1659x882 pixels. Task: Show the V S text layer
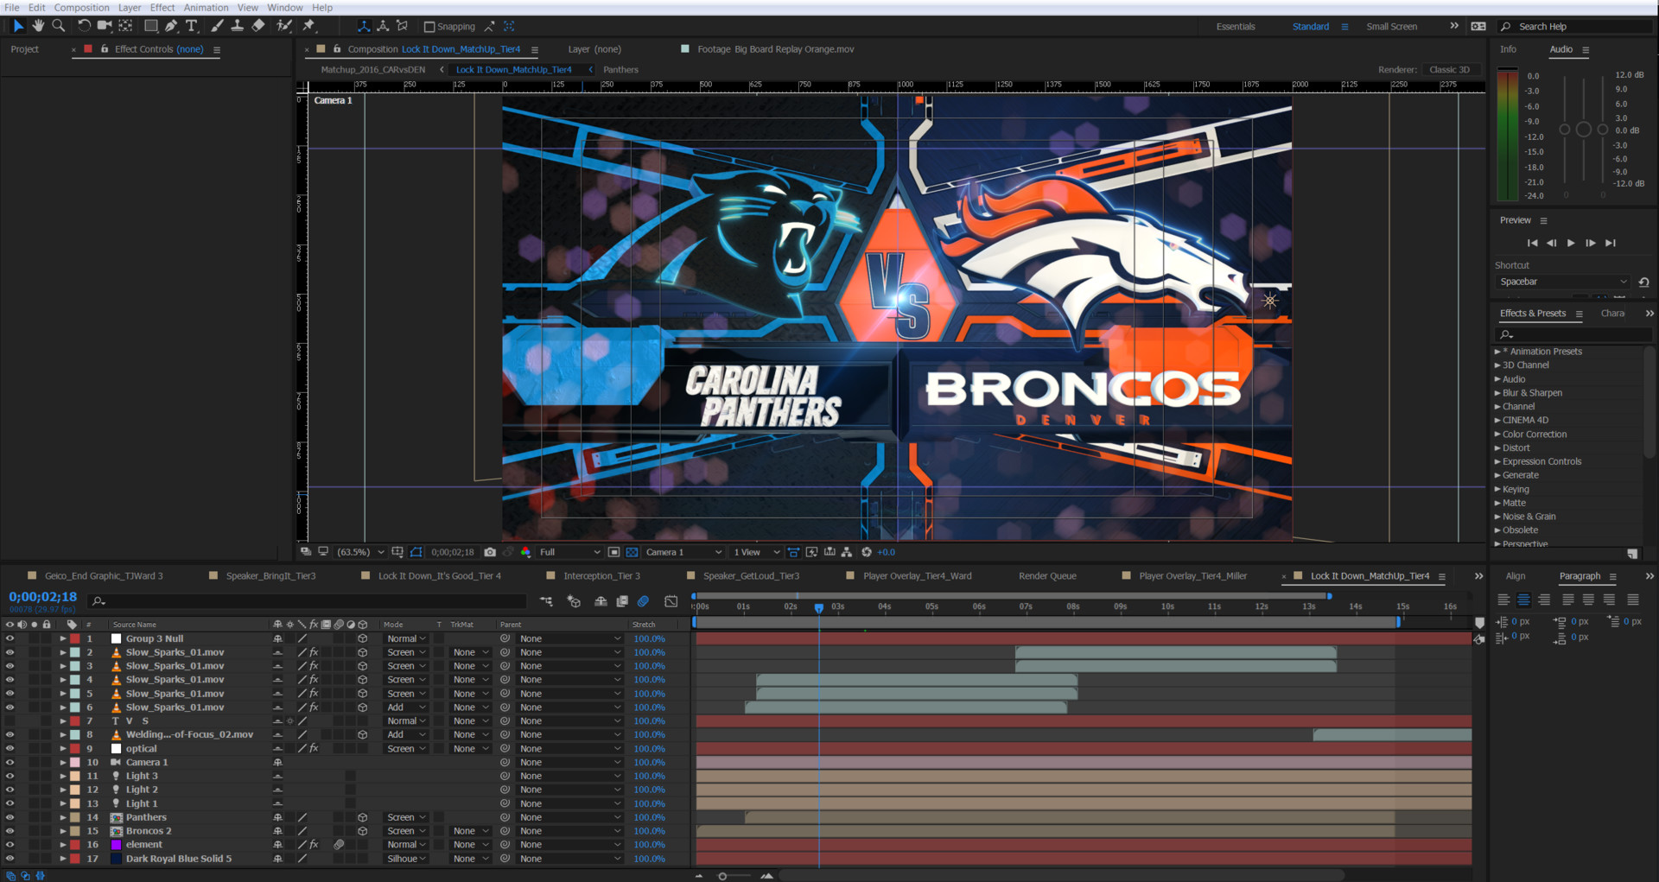click(x=10, y=721)
